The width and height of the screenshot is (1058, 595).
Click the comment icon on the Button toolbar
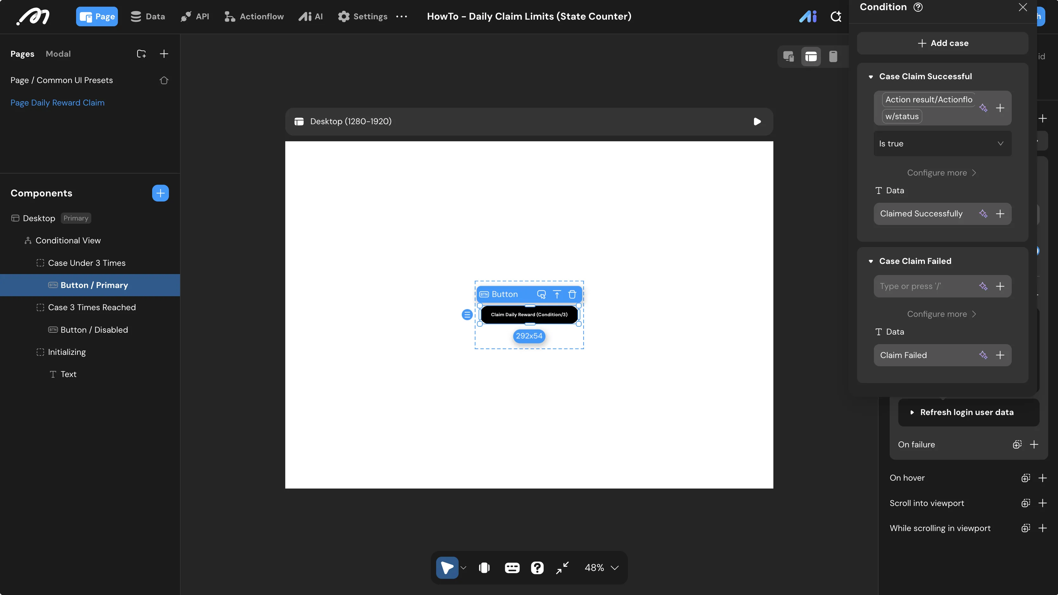541,294
